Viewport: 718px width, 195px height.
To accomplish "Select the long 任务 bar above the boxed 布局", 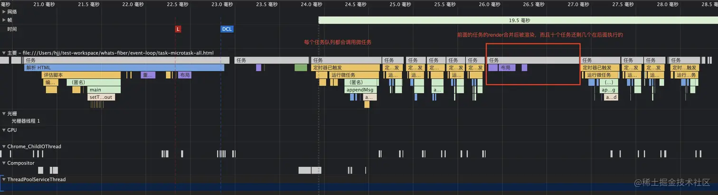I will click(x=533, y=60).
